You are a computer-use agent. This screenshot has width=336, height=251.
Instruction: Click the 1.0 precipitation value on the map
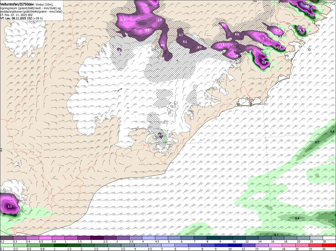tap(222, 45)
